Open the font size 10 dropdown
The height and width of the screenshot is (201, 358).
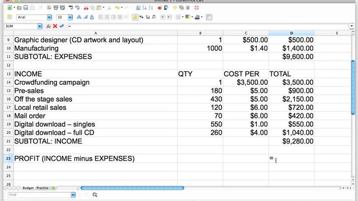[70, 17]
